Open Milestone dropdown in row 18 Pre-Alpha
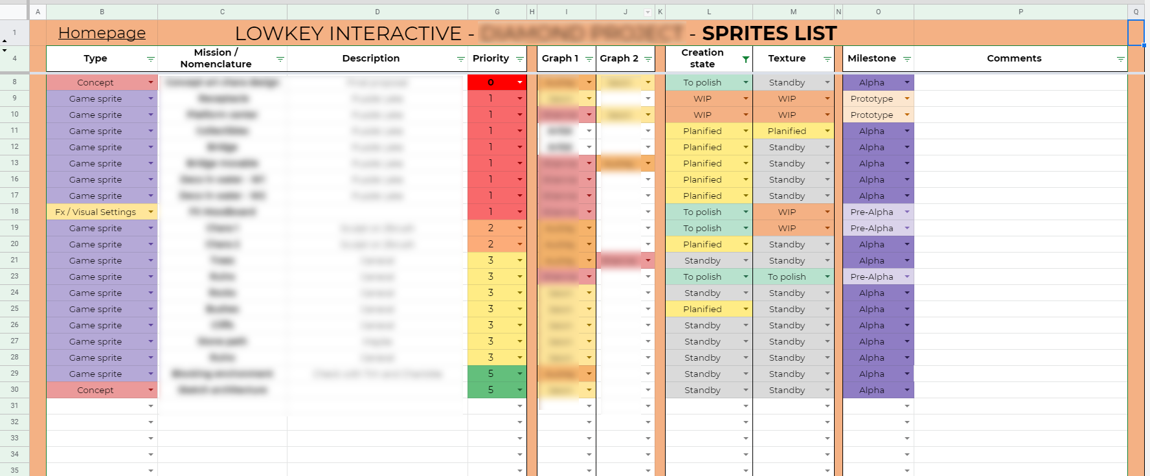This screenshot has height=476, width=1150. [907, 212]
